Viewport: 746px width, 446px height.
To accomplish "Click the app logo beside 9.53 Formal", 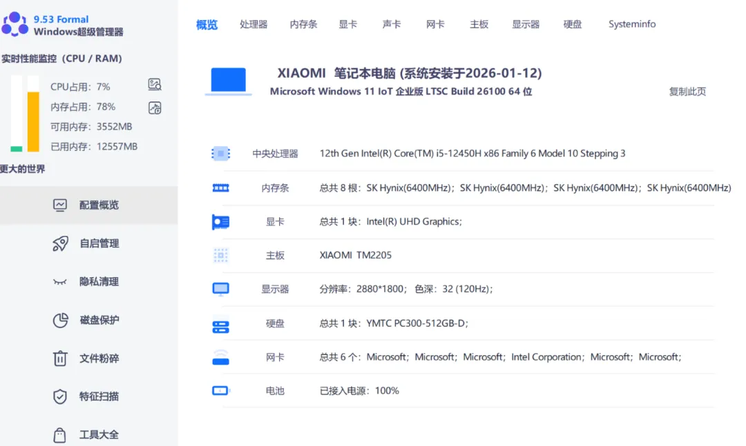I will (15, 24).
